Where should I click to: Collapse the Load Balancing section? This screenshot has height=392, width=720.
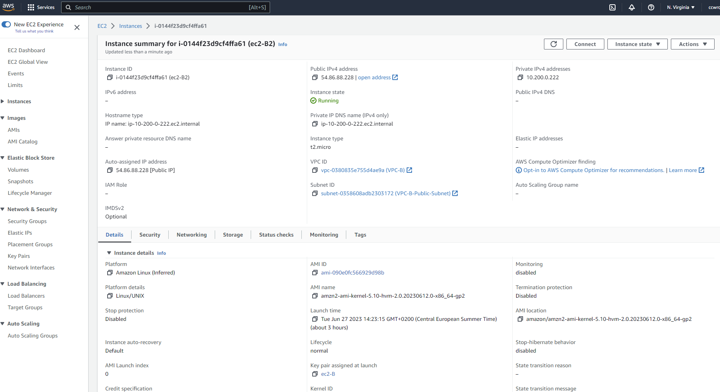(x=2, y=284)
